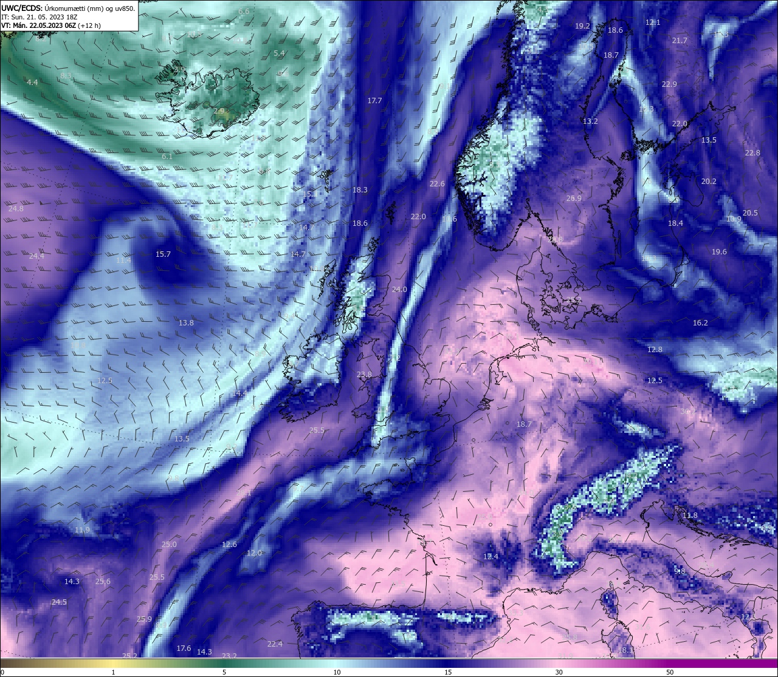Click the map value 17.6
Viewport: 778px width, 677px height.
[x=184, y=648]
